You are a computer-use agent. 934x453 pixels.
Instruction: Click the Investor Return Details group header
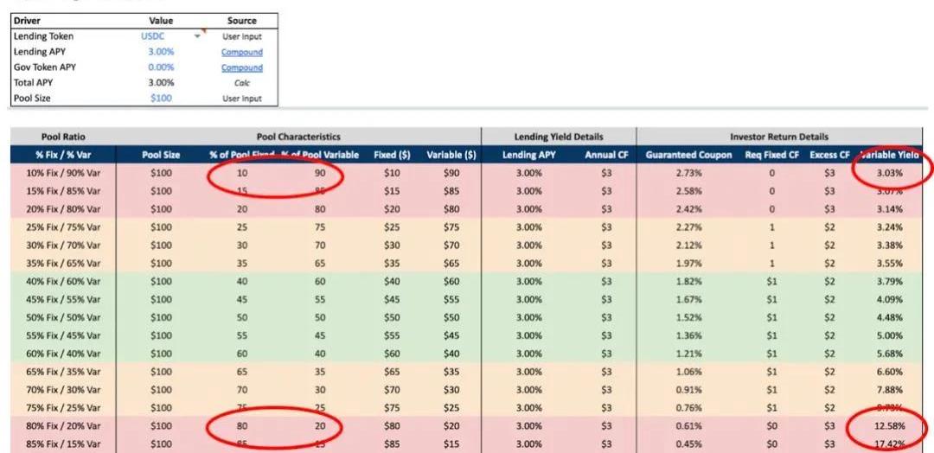(x=778, y=137)
